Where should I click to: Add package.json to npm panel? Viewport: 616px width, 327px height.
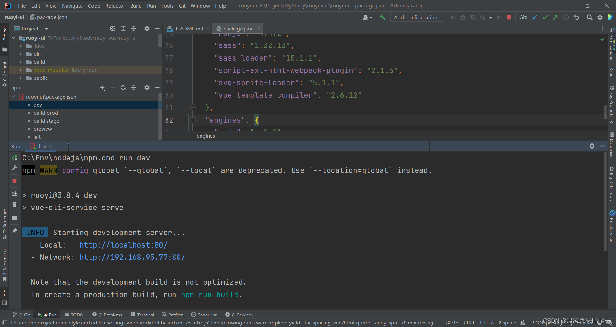pos(103,87)
